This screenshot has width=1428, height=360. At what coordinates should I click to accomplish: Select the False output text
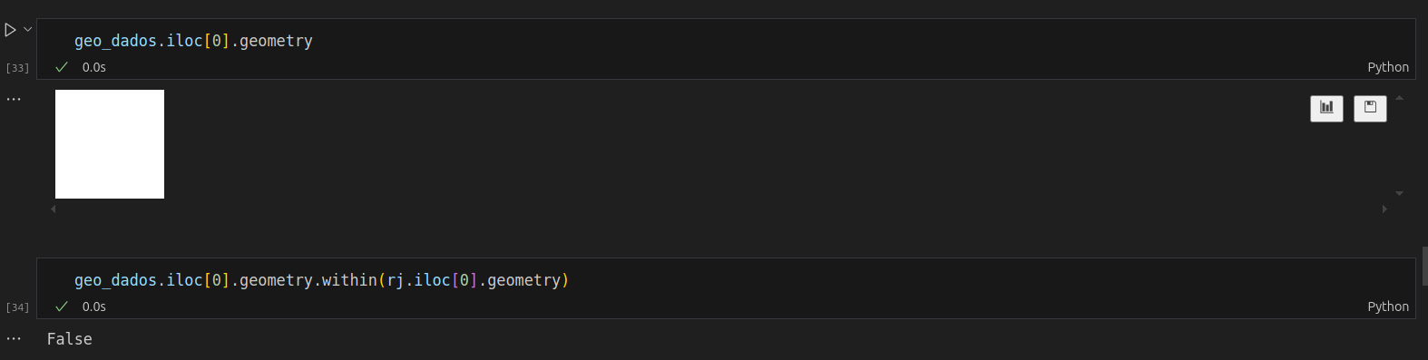coord(70,339)
